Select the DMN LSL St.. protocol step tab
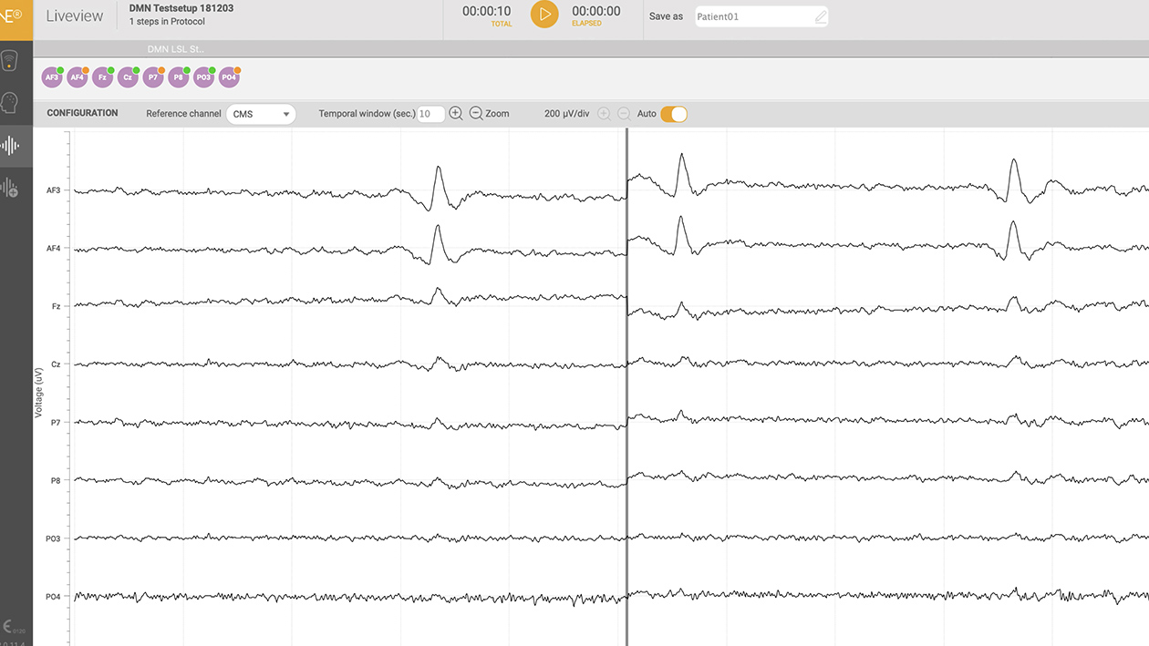Image resolution: width=1149 pixels, height=646 pixels. click(176, 48)
